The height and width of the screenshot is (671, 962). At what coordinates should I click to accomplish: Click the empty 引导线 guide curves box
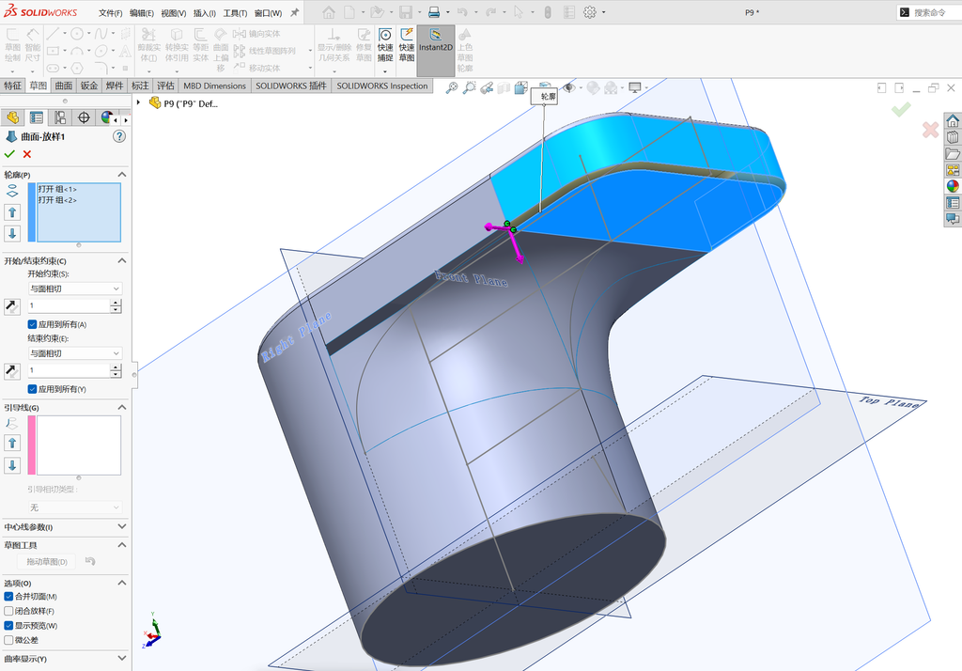(79, 445)
